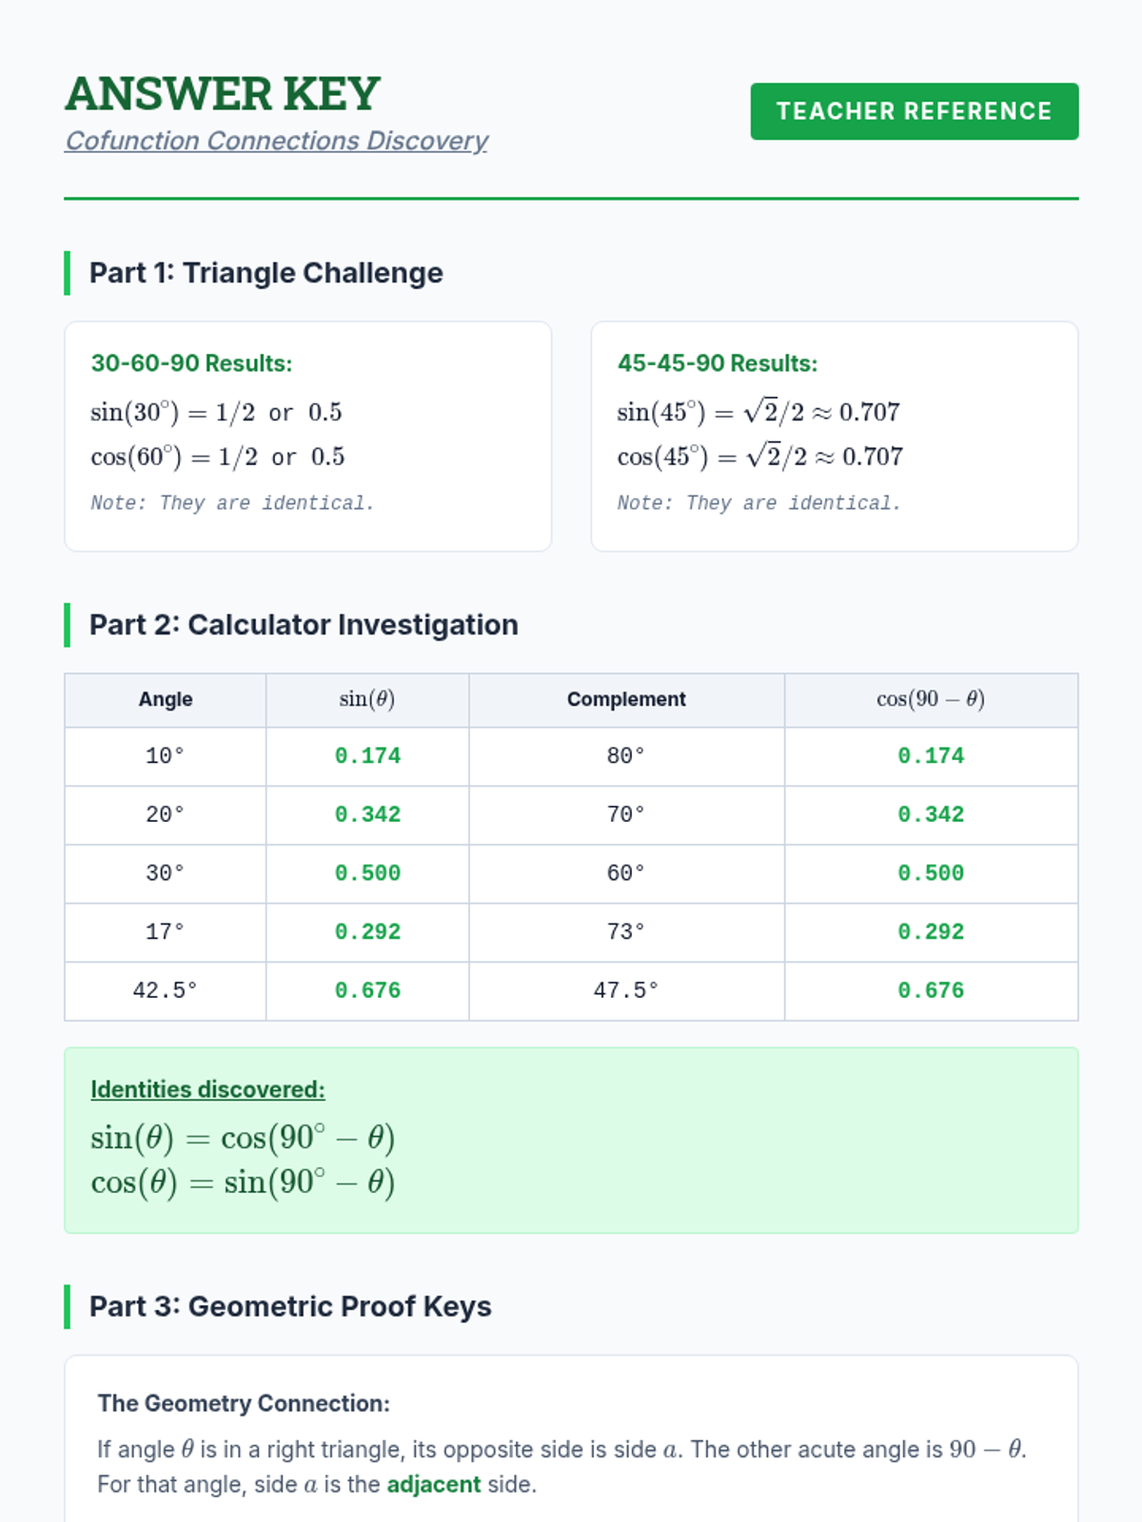Click the 45-45-90 Results card heading
Viewport: 1142px width, 1522px height.
[x=718, y=363]
